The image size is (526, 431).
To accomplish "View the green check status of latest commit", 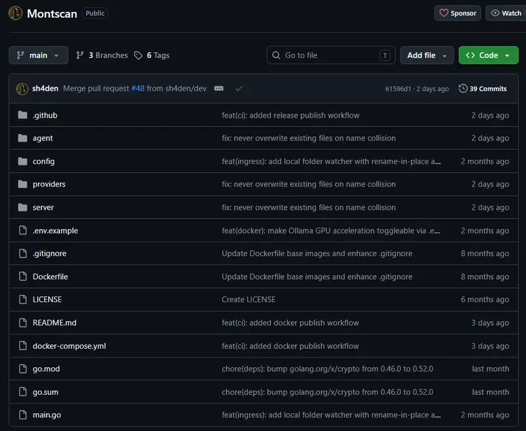I will (239, 89).
